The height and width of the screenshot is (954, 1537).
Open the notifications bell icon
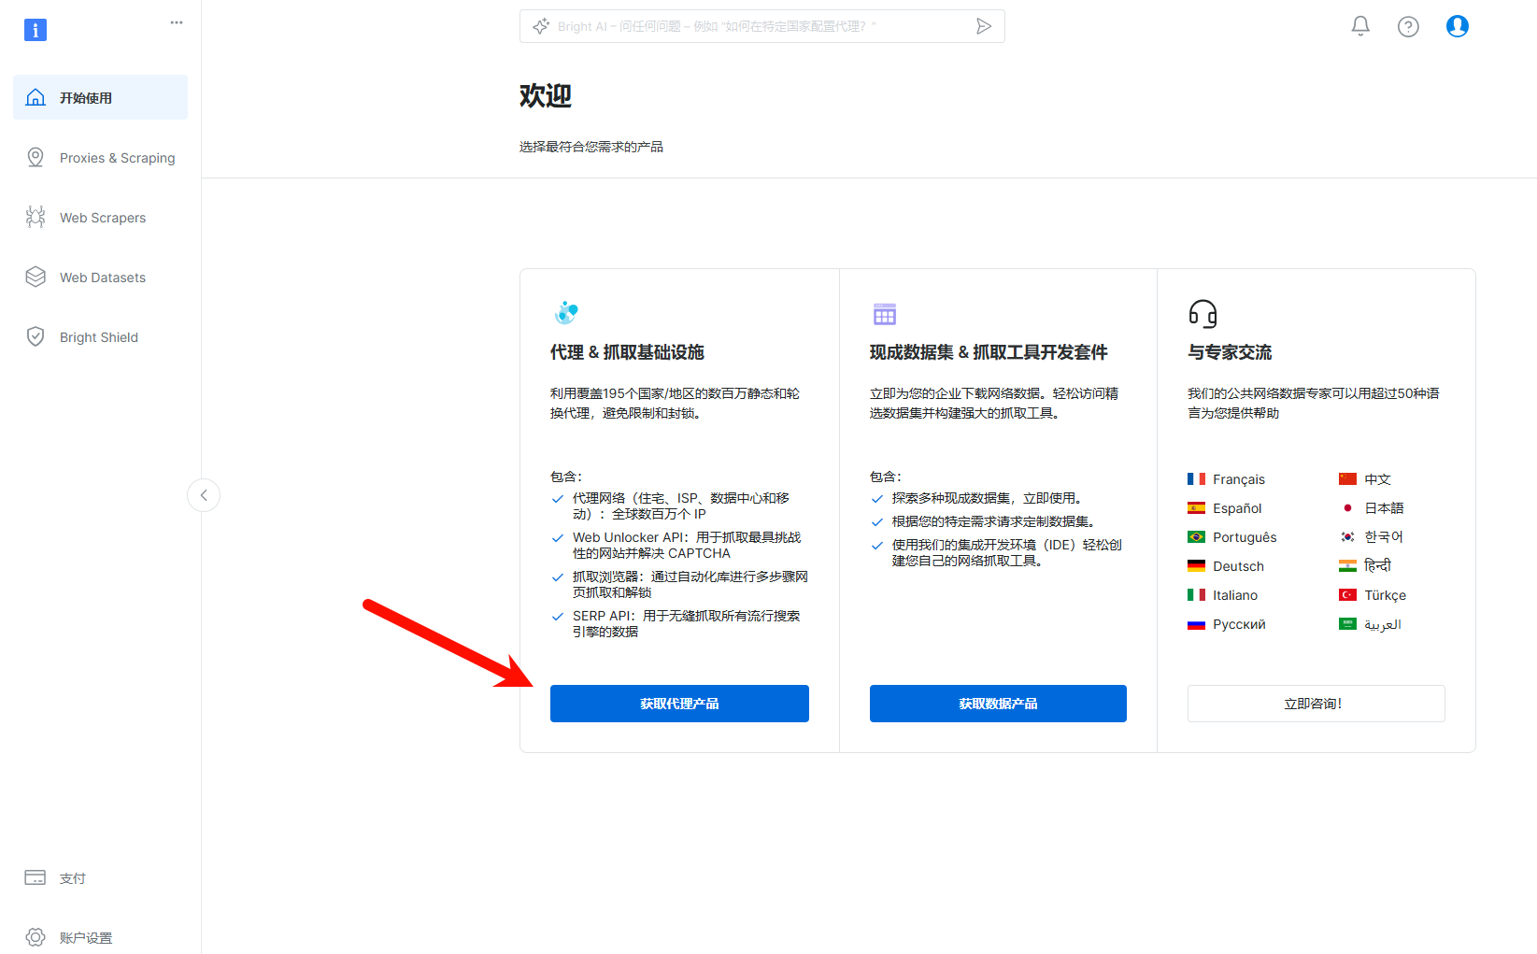pos(1360,26)
